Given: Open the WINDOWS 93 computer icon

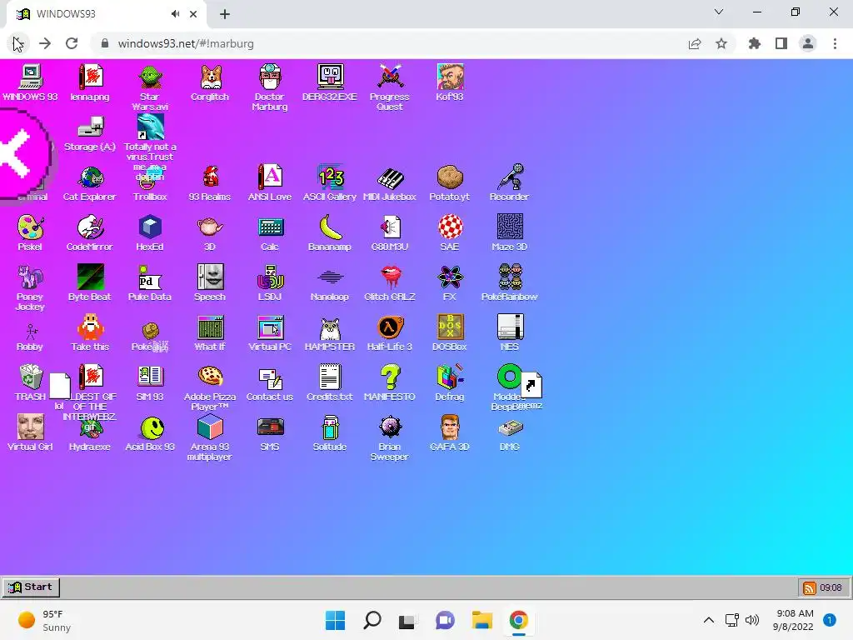Looking at the screenshot, I should click(x=31, y=77).
